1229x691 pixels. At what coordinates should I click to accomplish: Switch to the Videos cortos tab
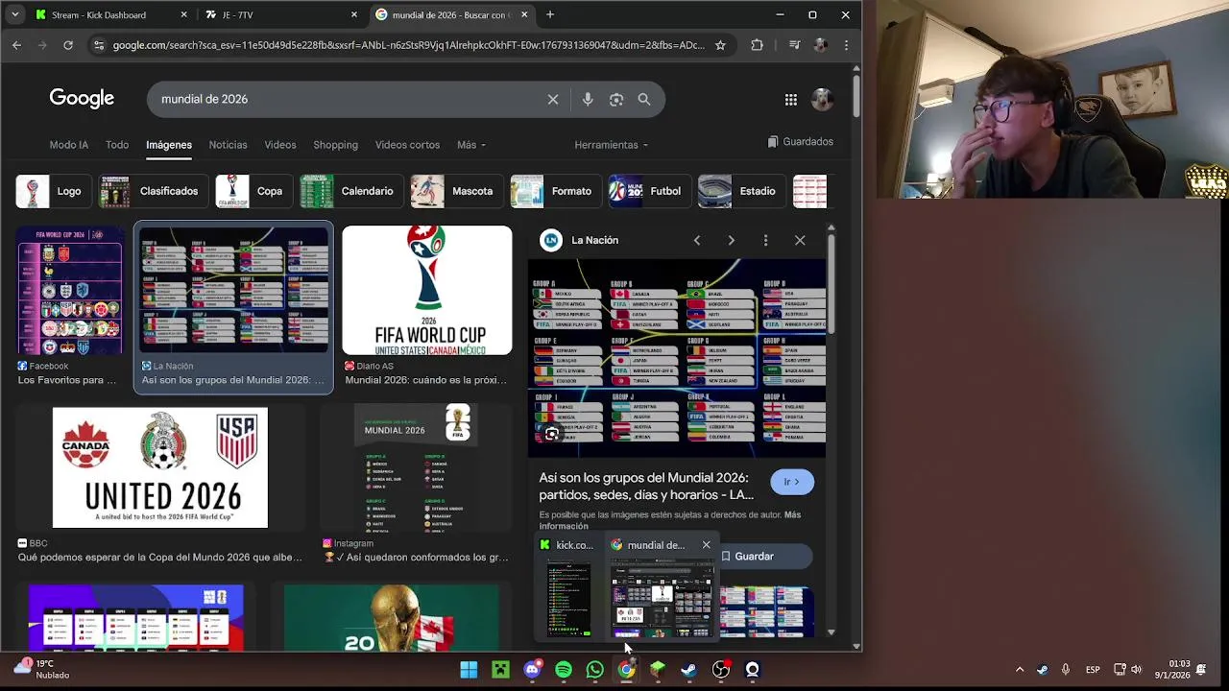407,145
